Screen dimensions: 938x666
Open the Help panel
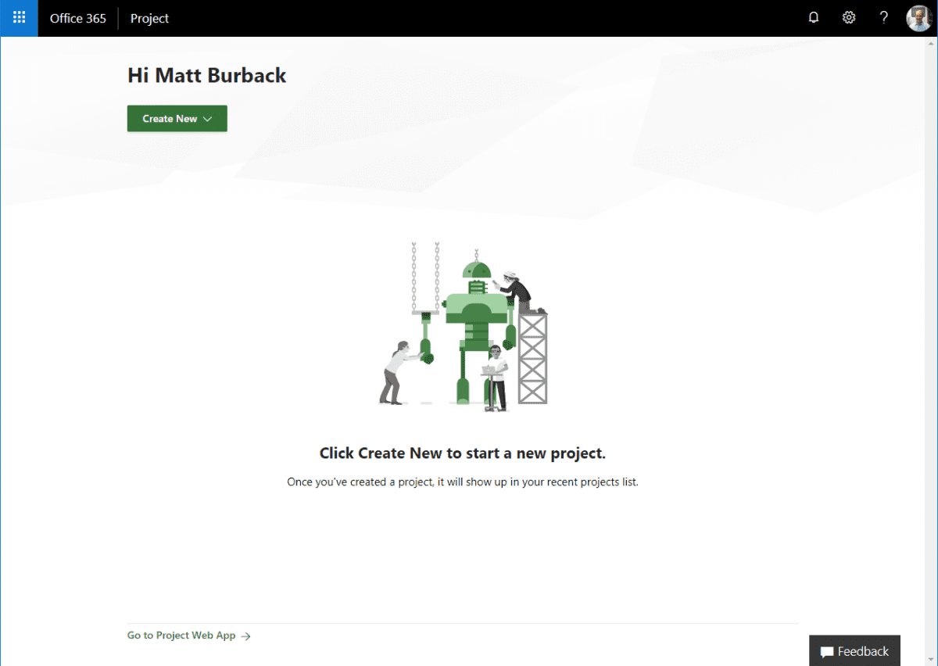coord(883,17)
